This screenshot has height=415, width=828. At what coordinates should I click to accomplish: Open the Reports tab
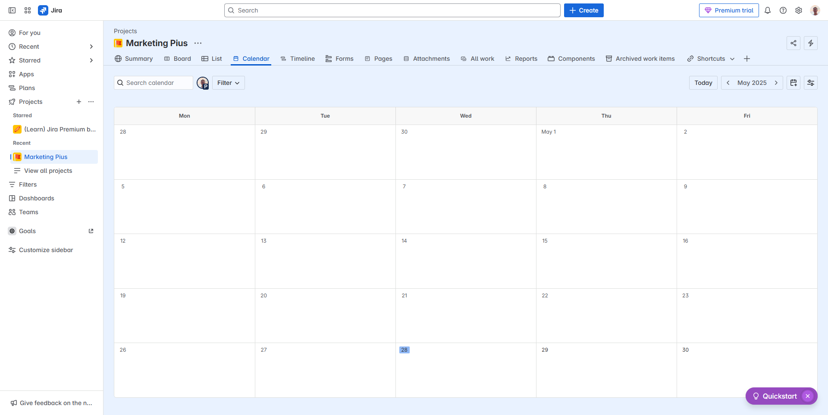click(x=521, y=59)
